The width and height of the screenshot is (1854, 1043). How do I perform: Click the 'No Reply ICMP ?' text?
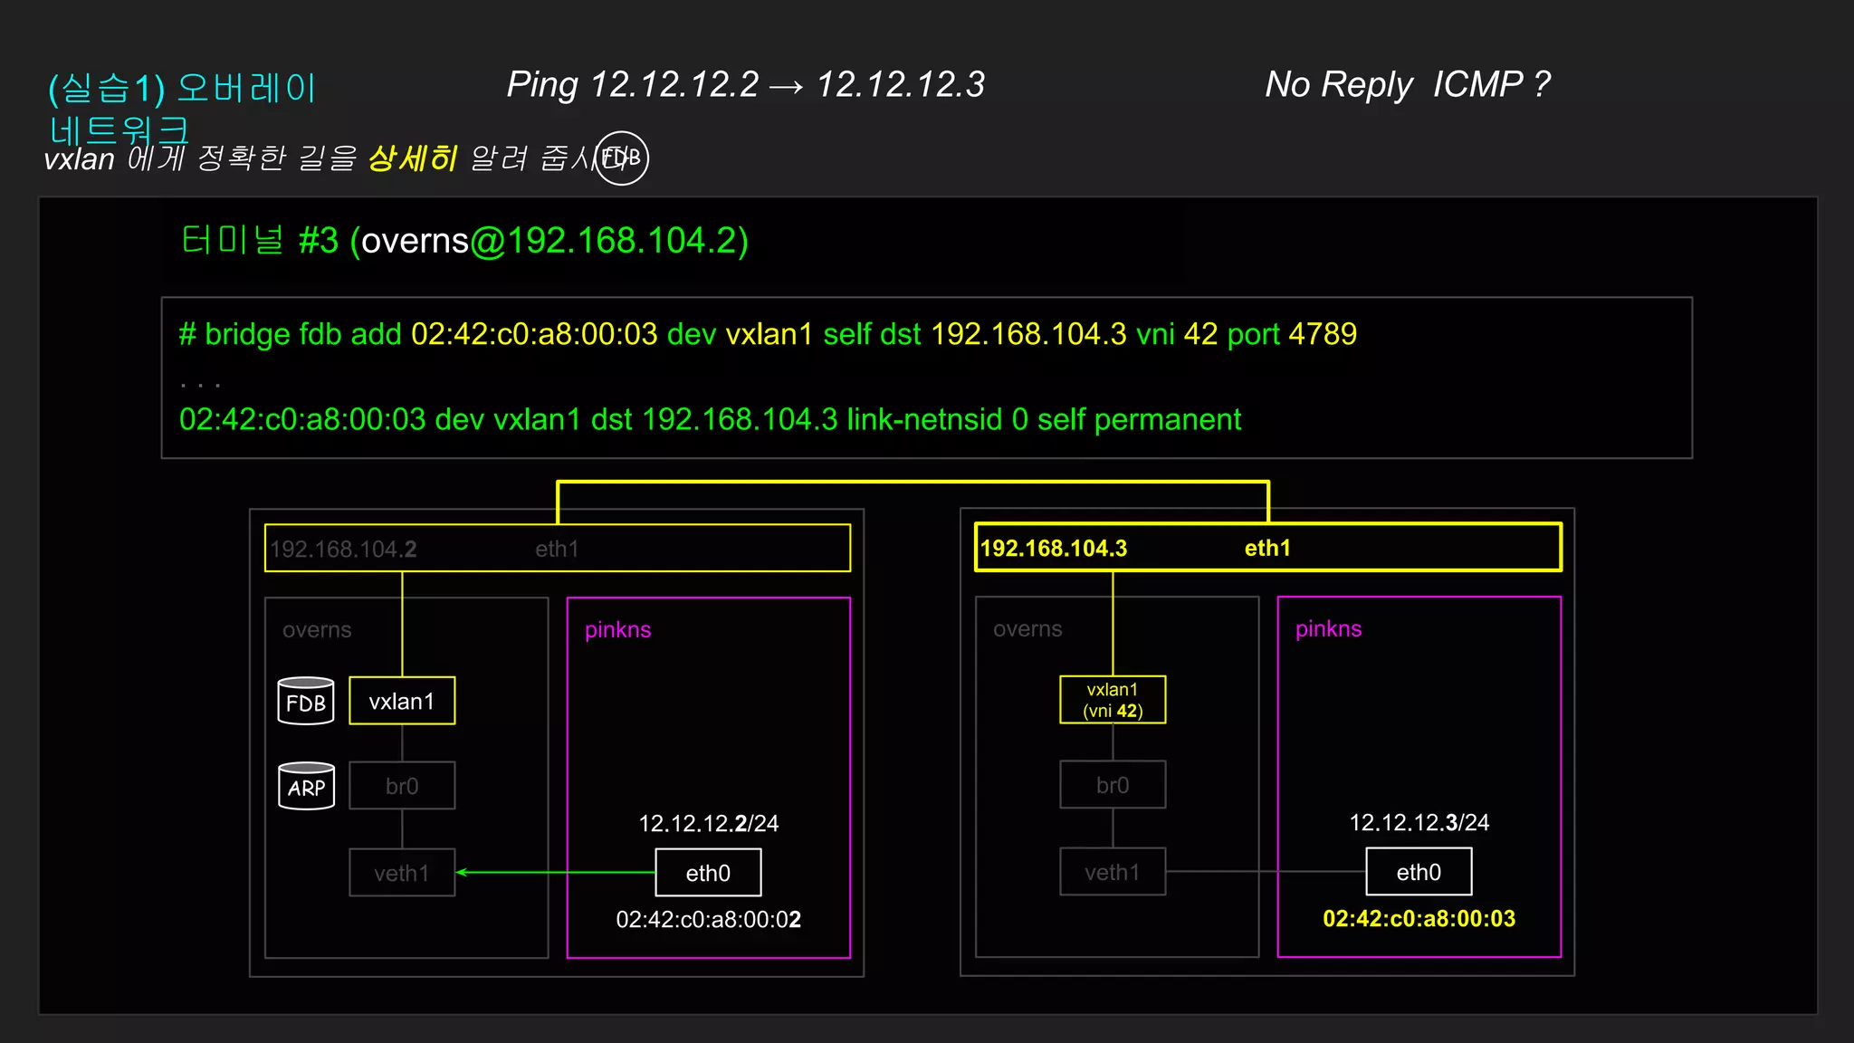click(1408, 84)
